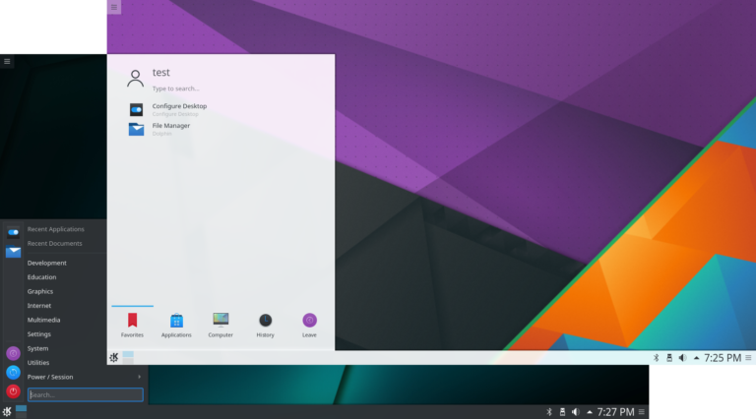The width and height of the screenshot is (756, 419).
Task: Click the Search field in dark menu
Action: coord(85,394)
